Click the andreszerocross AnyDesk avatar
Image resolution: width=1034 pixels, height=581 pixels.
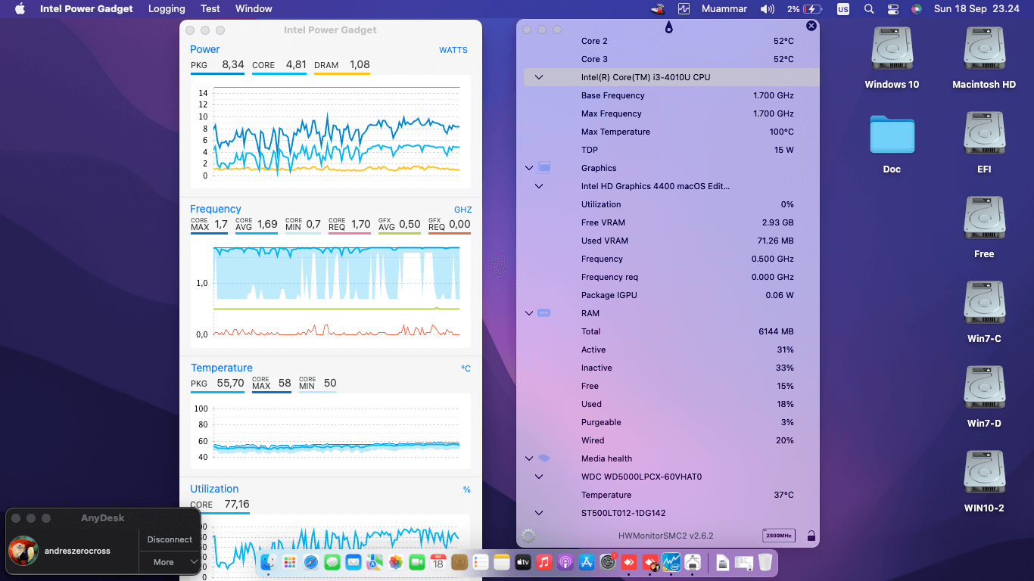23,551
